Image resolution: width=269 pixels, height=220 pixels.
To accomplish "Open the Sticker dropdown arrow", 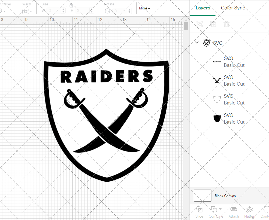I will 4,12.
